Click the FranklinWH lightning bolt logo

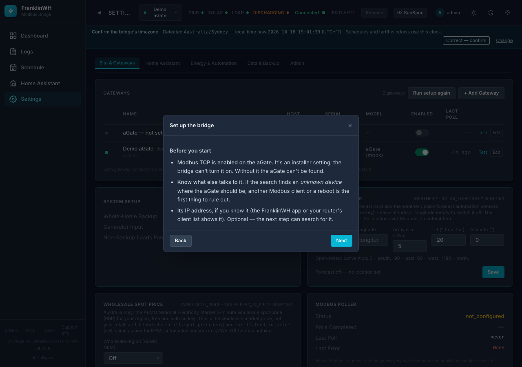tap(11, 11)
